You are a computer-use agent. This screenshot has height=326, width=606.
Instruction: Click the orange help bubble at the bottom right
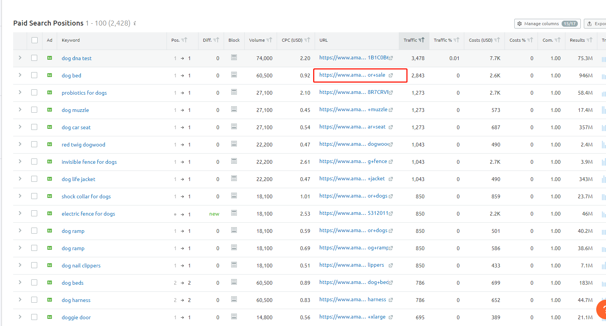tap(602, 309)
